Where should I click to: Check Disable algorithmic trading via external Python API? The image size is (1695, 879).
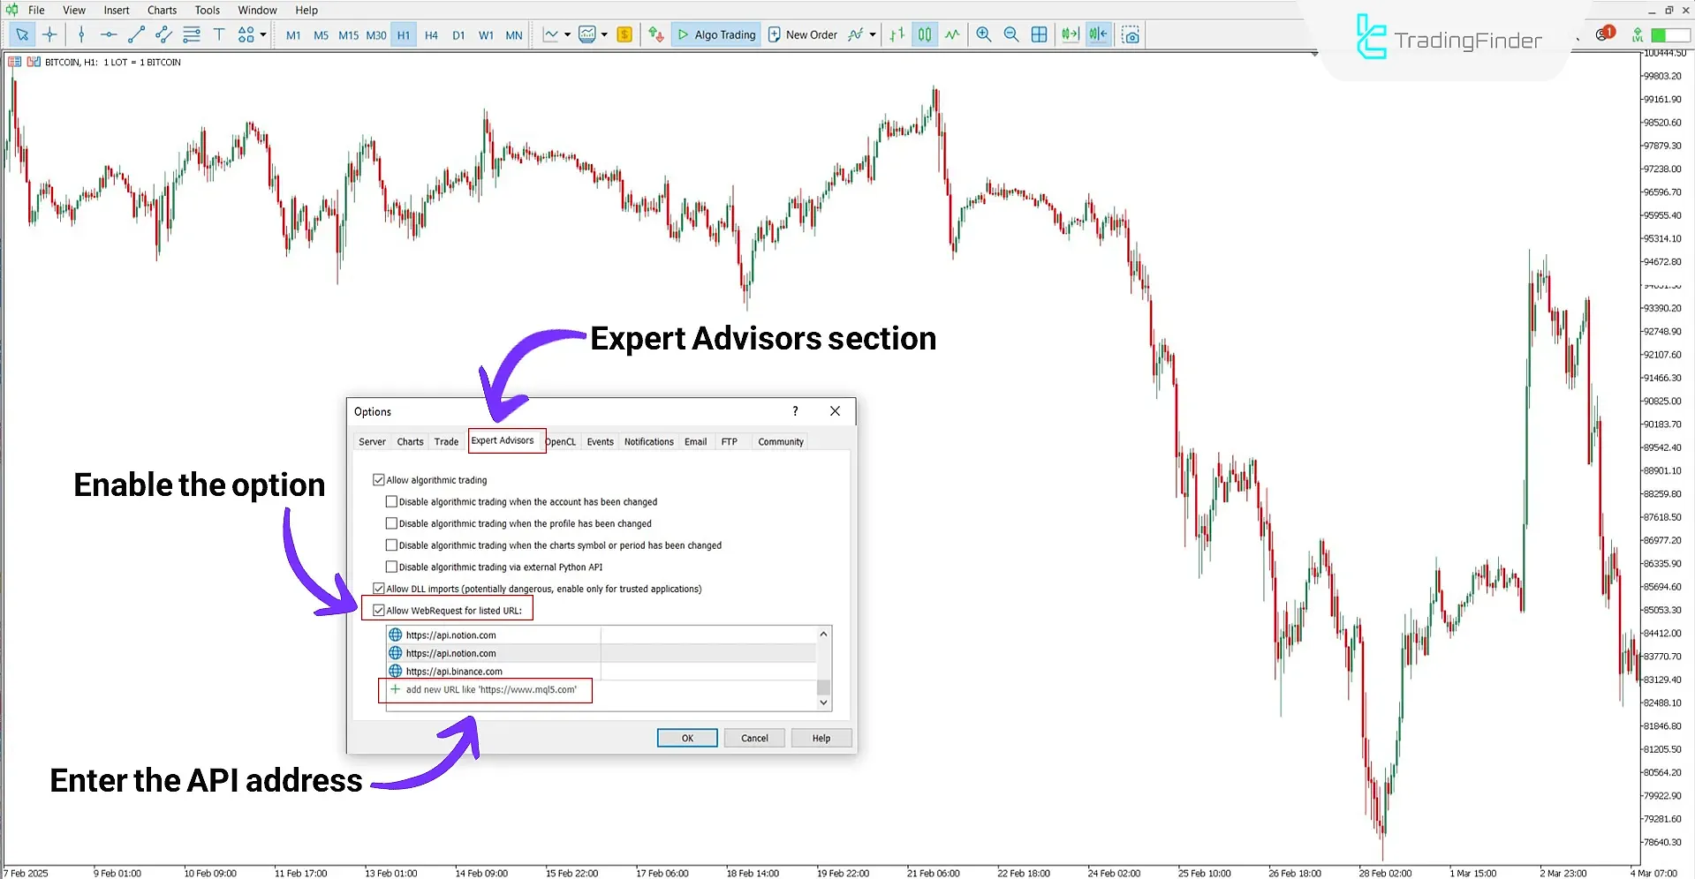coord(391,567)
